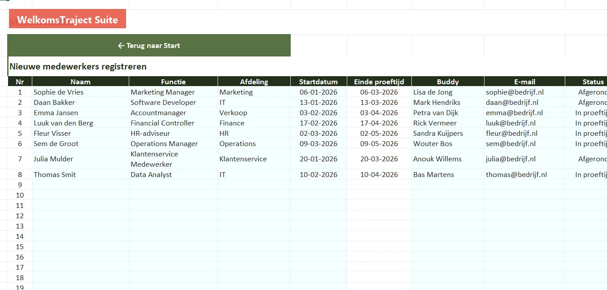Select the Functie column header
The image size is (607, 290).
pos(174,82)
